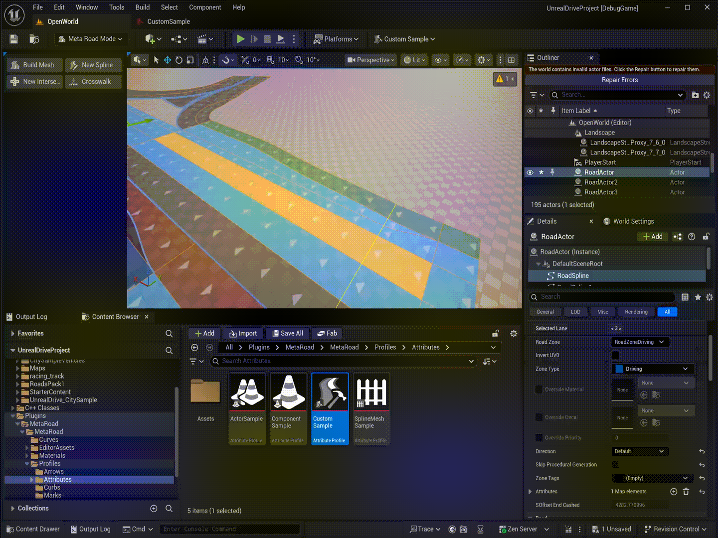Select the rotate gizmo tool
This screenshot has width=718, height=538.
click(x=179, y=60)
